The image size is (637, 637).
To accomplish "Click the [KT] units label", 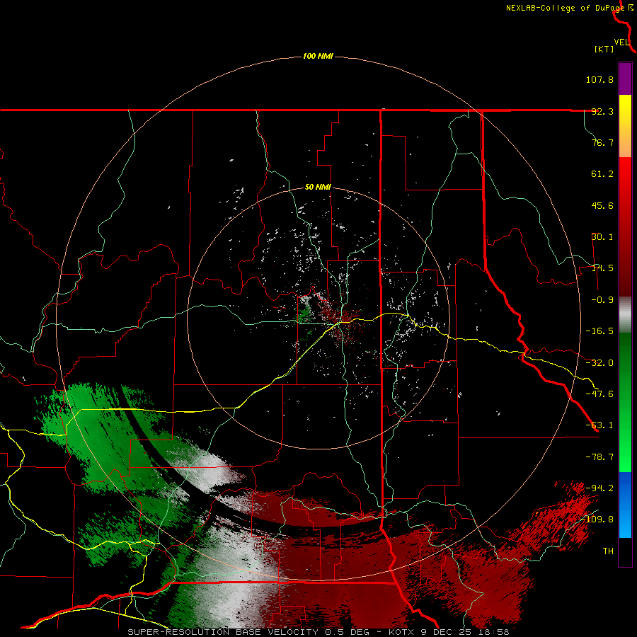I will pos(604,49).
